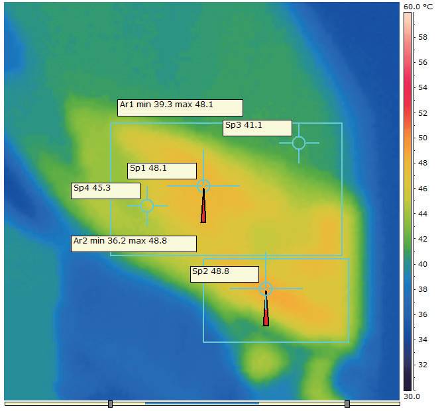Click the 60.0 °C scale maximum value
The height and width of the screenshot is (411, 442).
click(417, 7)
